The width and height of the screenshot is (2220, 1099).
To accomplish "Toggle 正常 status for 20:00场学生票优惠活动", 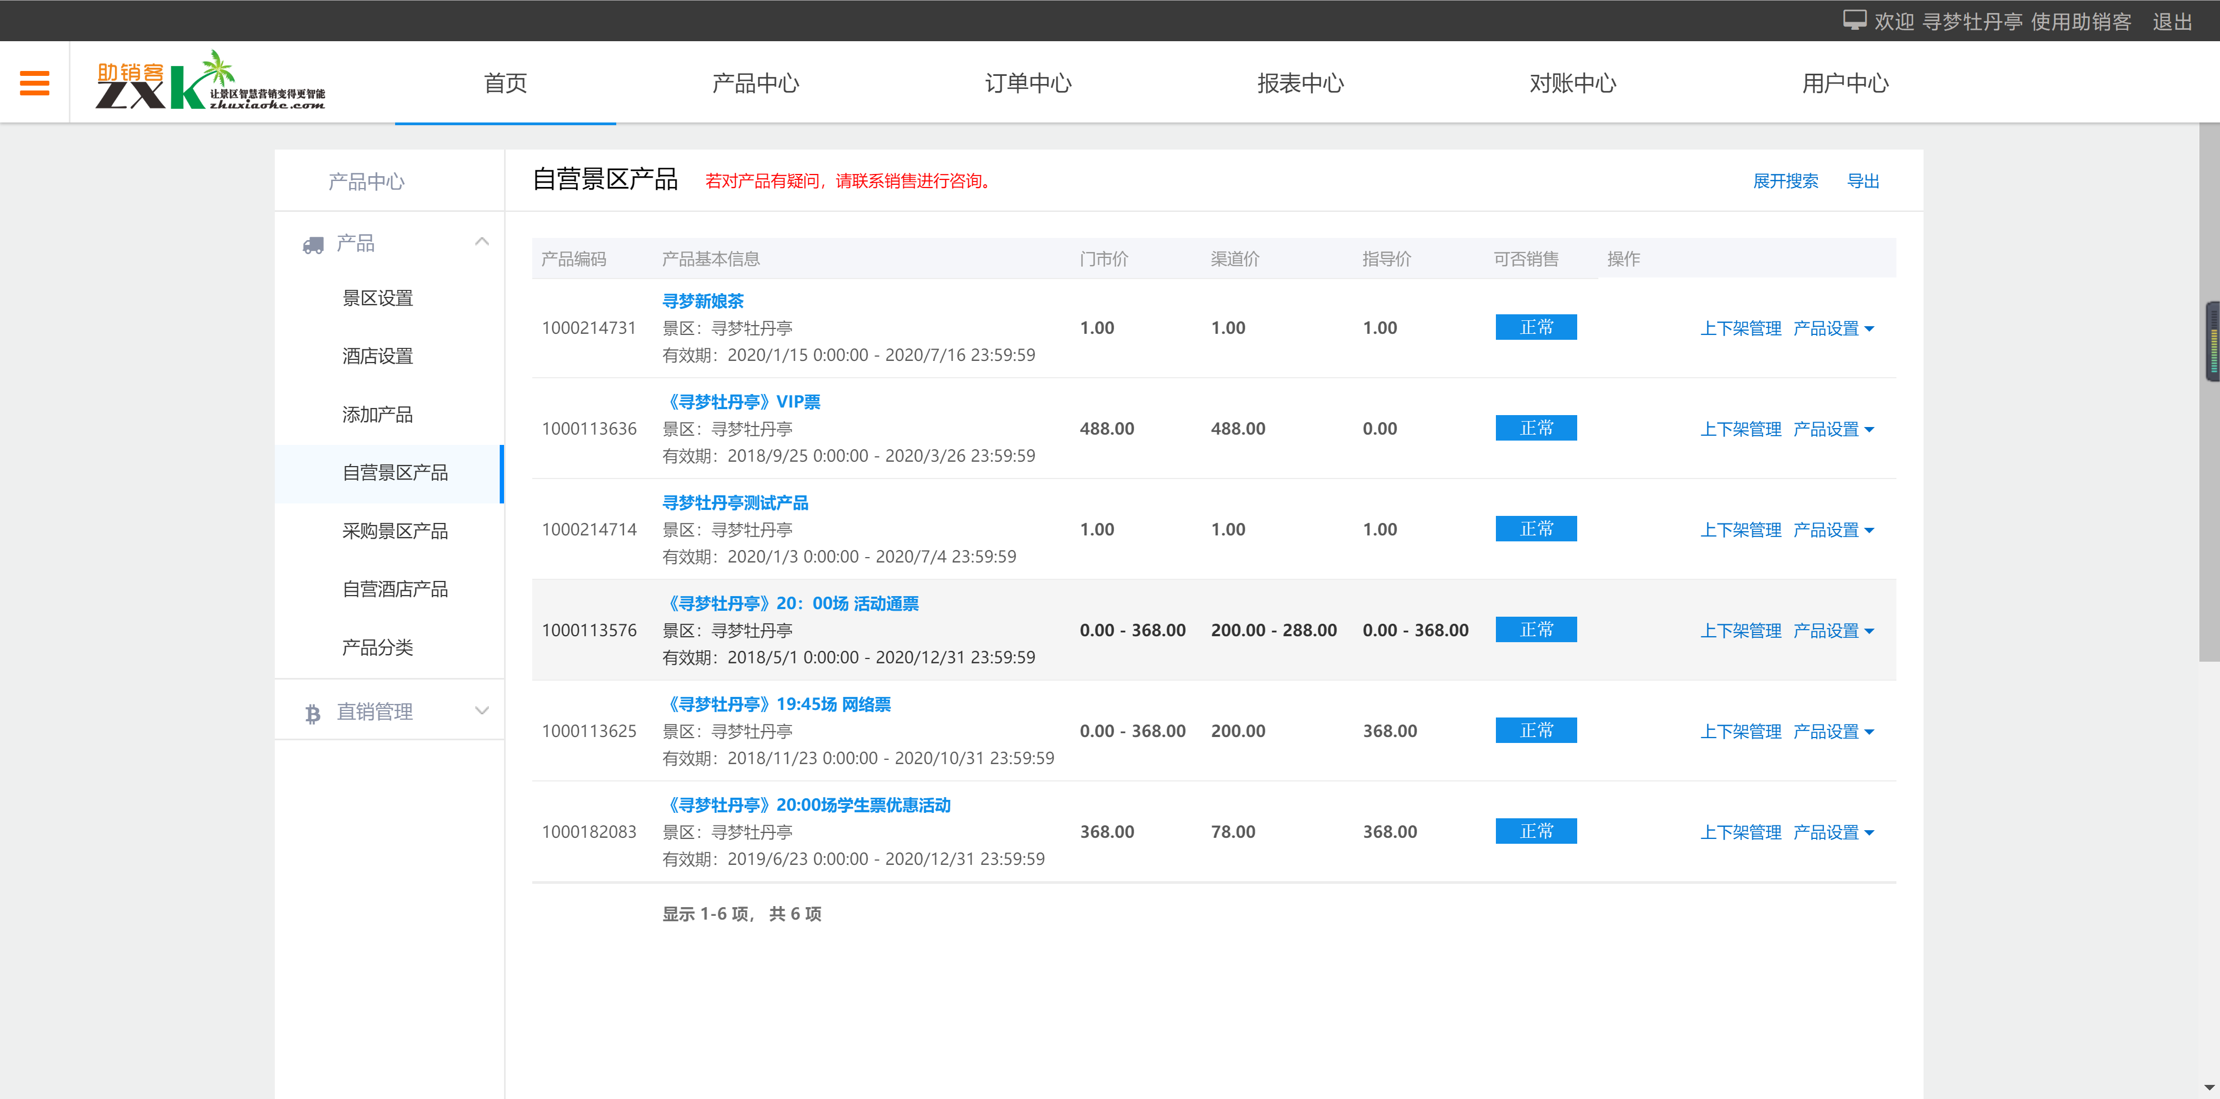I will (x=1535, y=831).
